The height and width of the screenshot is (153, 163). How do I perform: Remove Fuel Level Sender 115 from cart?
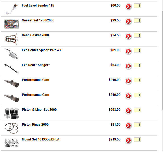[128, 7]
